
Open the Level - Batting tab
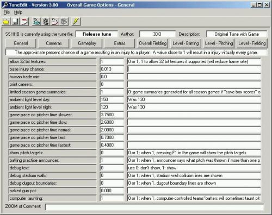[186, 43]
